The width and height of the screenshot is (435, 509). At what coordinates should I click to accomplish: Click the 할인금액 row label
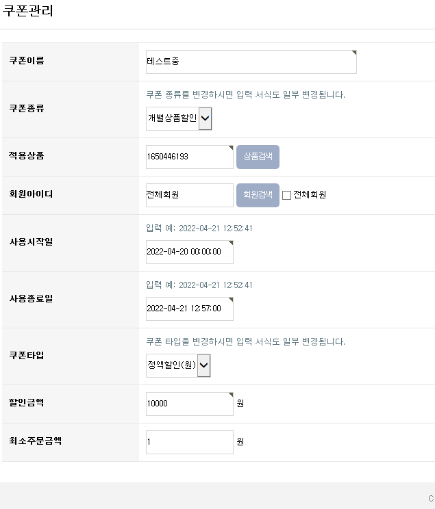point(27,402)
